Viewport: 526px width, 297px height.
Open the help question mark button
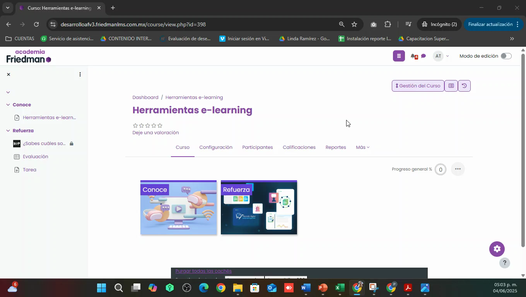[x=504, y=263]
